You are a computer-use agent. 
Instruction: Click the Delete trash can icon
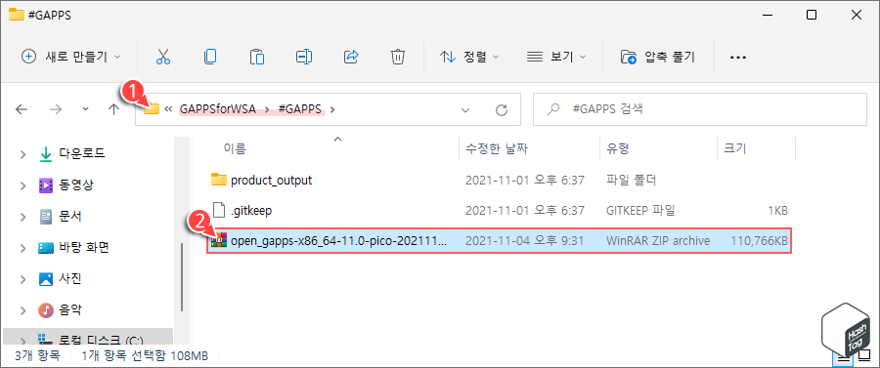(x=398, y=57)
